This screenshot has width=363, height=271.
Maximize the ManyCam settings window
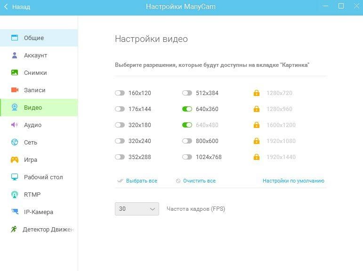pos(341,6)
